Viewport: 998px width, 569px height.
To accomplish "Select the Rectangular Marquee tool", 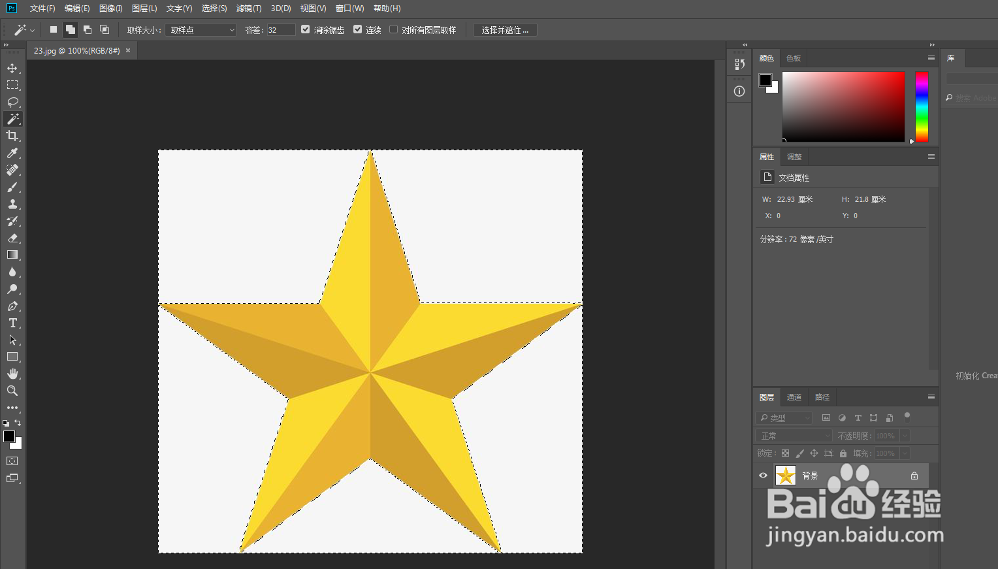I will click(12, 85).
